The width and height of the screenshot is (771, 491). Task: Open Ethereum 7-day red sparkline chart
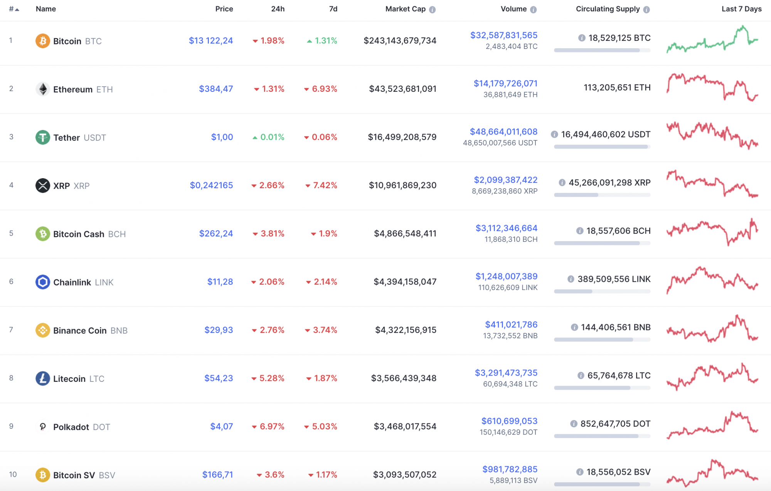[x=712, y=87]
